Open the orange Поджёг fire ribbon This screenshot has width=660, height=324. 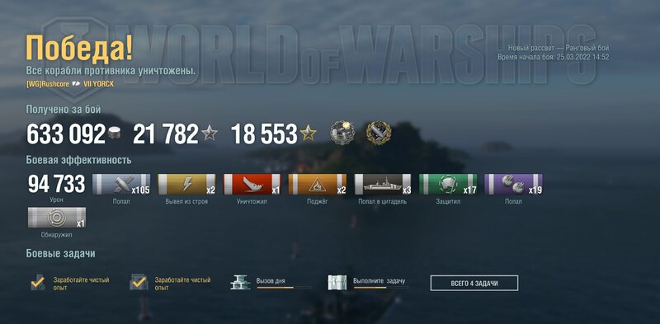[318, 185]
